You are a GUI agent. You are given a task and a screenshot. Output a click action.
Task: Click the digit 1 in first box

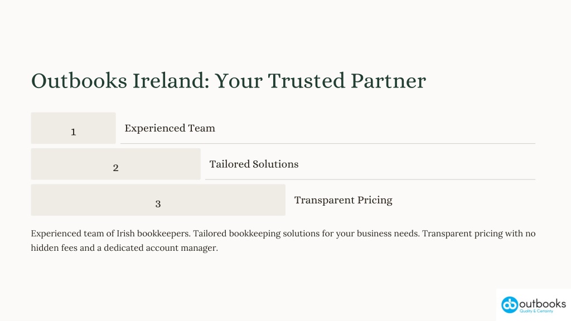coord(73,132)
